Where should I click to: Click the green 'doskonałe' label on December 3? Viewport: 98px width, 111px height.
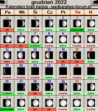tap(77, 30)
